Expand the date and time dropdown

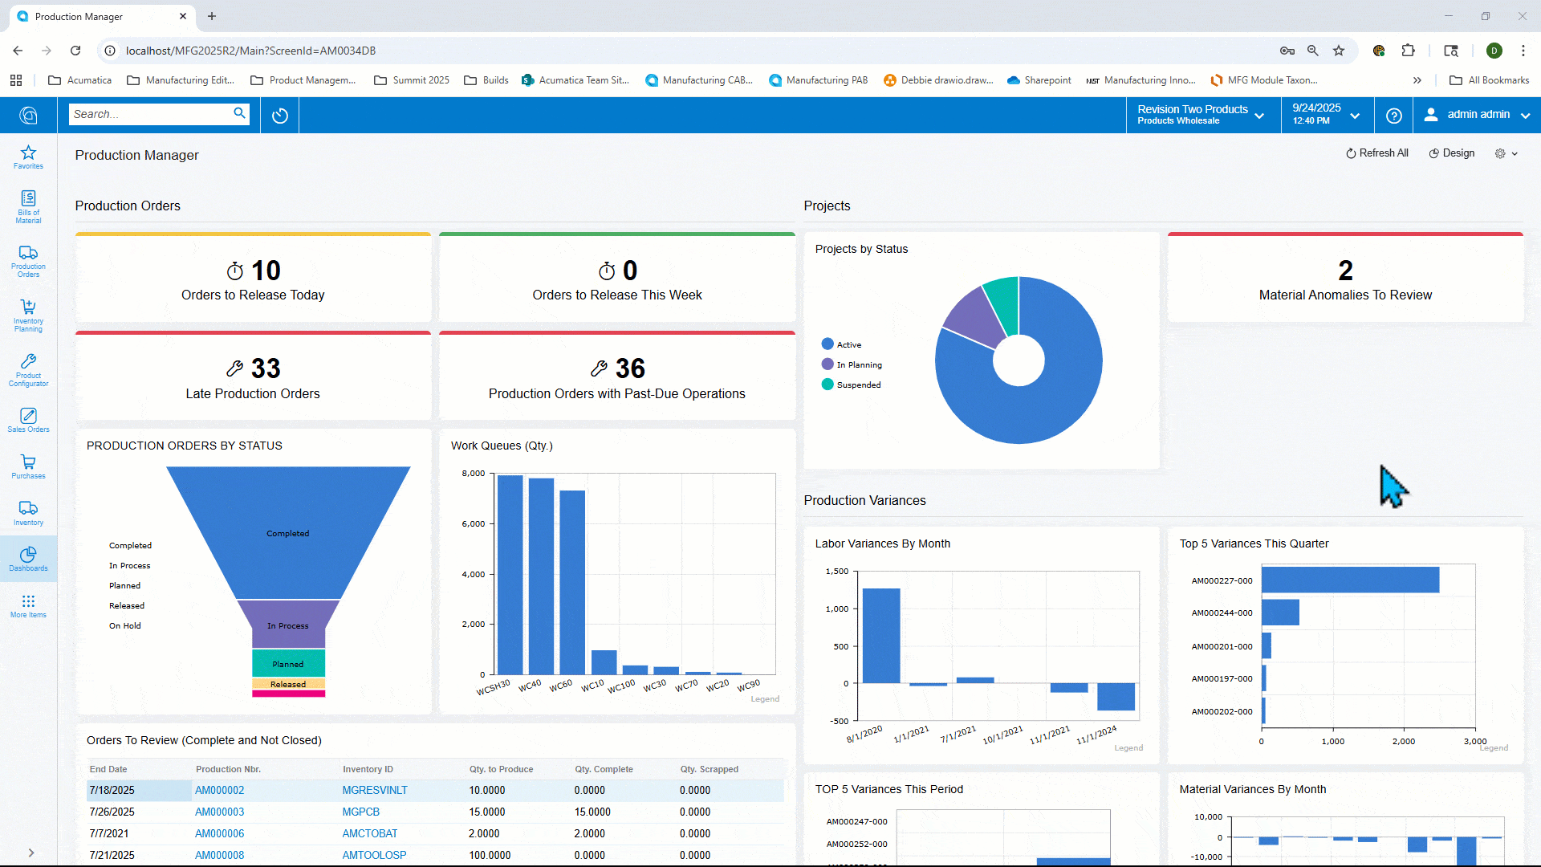1325,115
